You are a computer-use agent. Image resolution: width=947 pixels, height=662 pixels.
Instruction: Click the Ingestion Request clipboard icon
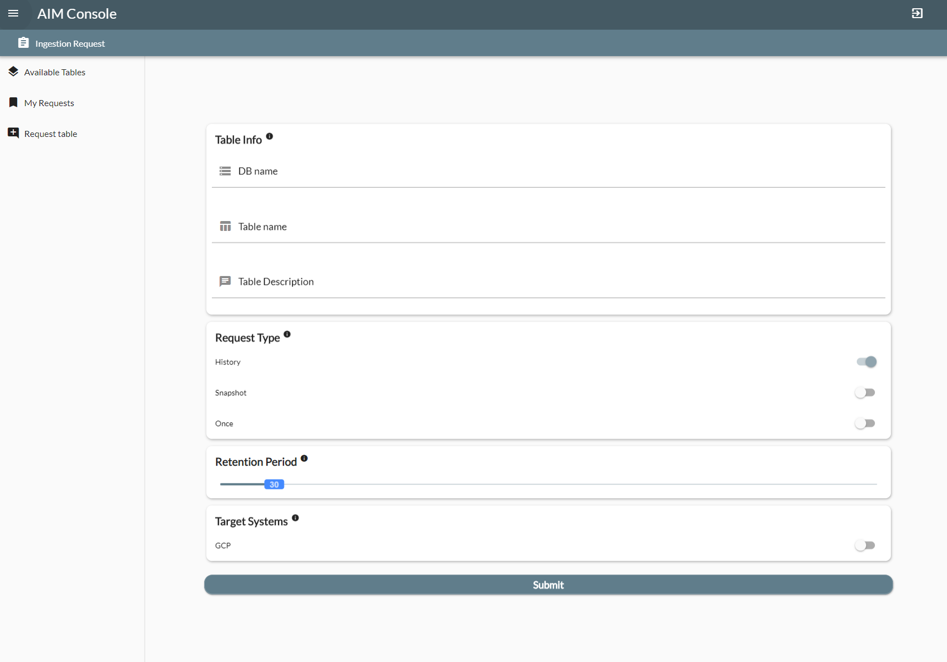(23, 43)
